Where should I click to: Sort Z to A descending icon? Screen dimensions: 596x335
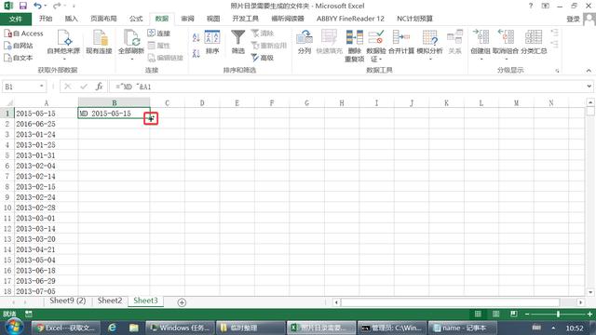point(196,54)
